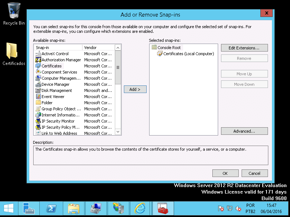Click the network tray icon
290x217 pixels.
click(230, 208)
